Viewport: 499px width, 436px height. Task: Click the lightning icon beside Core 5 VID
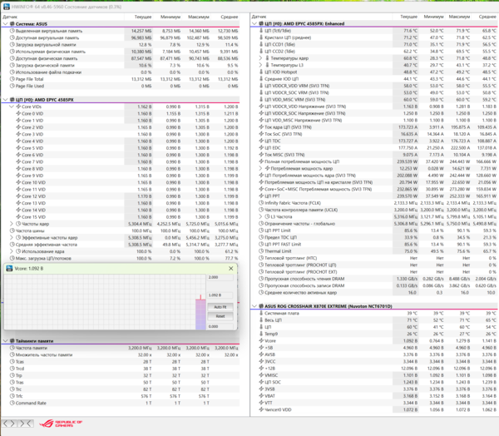pyautogui.click(x=18, y=148)
